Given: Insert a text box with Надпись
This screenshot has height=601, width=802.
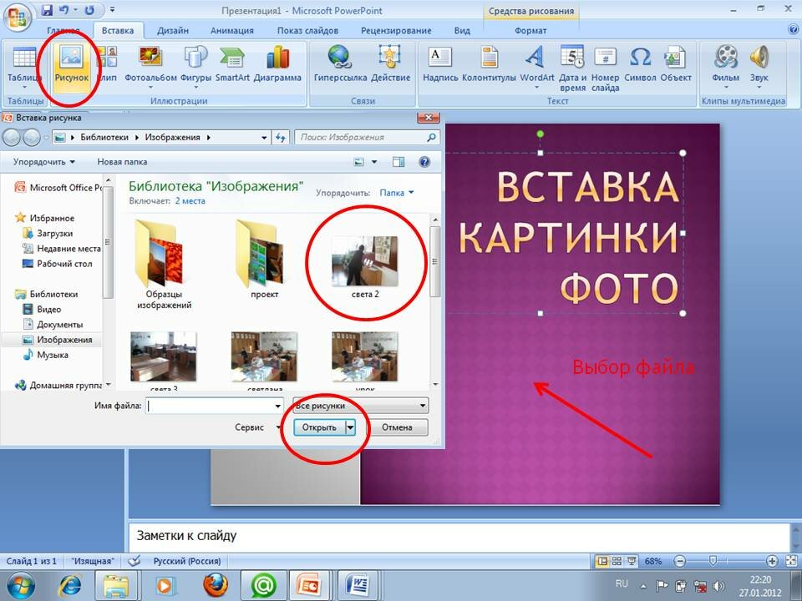Looking at the screenshot, I should [440, 59].
